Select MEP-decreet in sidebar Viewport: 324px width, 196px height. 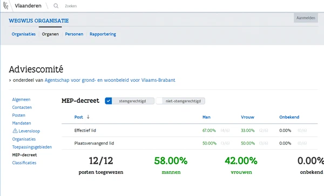click(24, 155)
